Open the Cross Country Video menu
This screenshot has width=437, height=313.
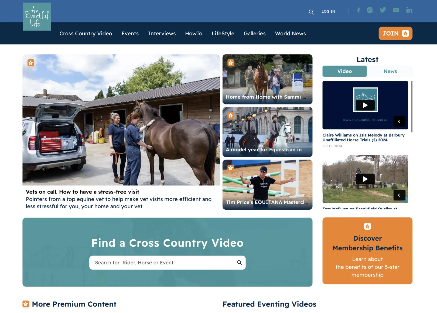point(86,33)
